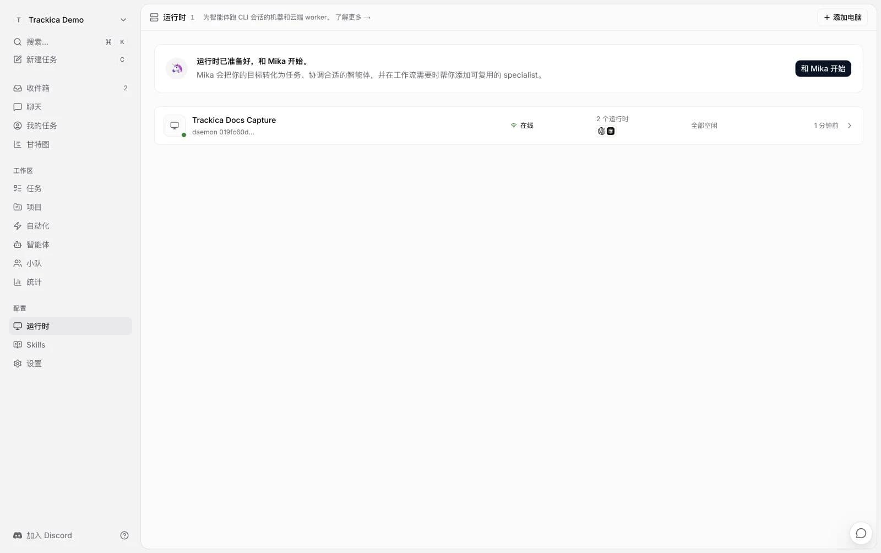
Task: Click the 我的任务 person icon
Action: 18,126
